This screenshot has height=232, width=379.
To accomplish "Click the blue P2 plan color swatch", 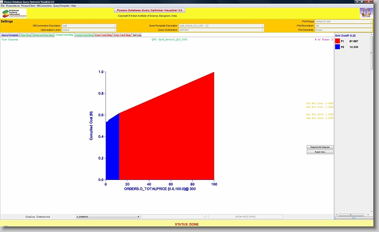I will (x=337, y=47).
